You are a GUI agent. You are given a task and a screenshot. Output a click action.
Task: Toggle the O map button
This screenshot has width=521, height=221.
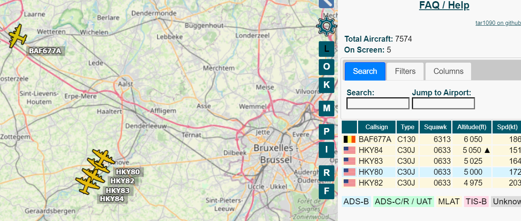tap(326, 67)
